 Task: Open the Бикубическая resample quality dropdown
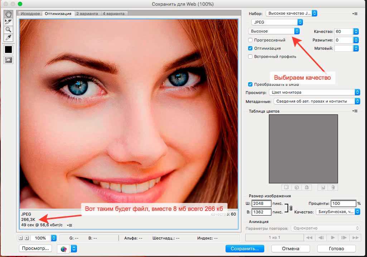(x=338, y=212)
